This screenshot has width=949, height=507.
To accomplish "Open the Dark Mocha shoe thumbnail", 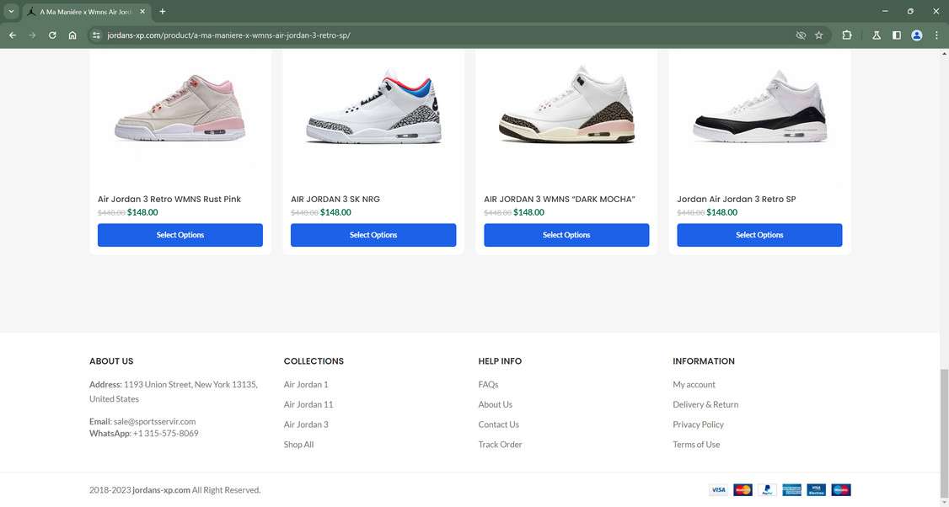I will pyautogui.click(x=566, y=105).
